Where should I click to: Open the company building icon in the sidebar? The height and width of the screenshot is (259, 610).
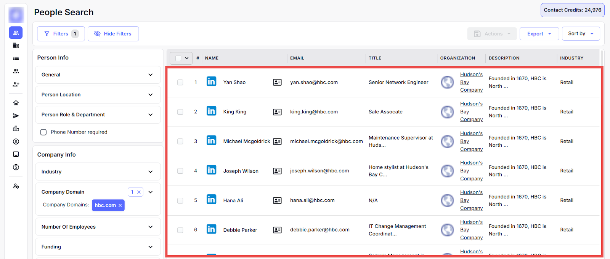[x=16, y=46]
